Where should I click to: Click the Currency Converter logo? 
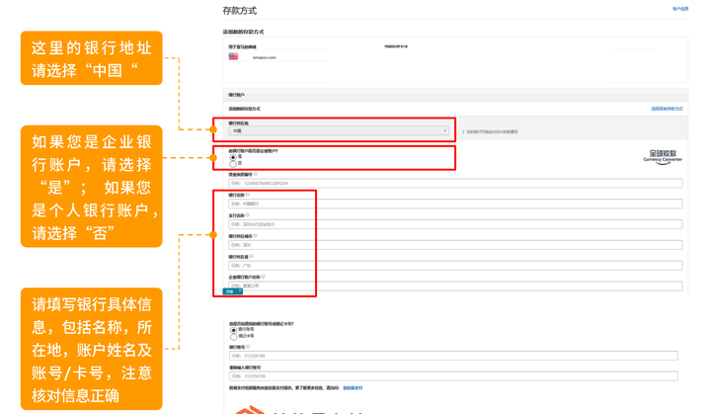663,157
